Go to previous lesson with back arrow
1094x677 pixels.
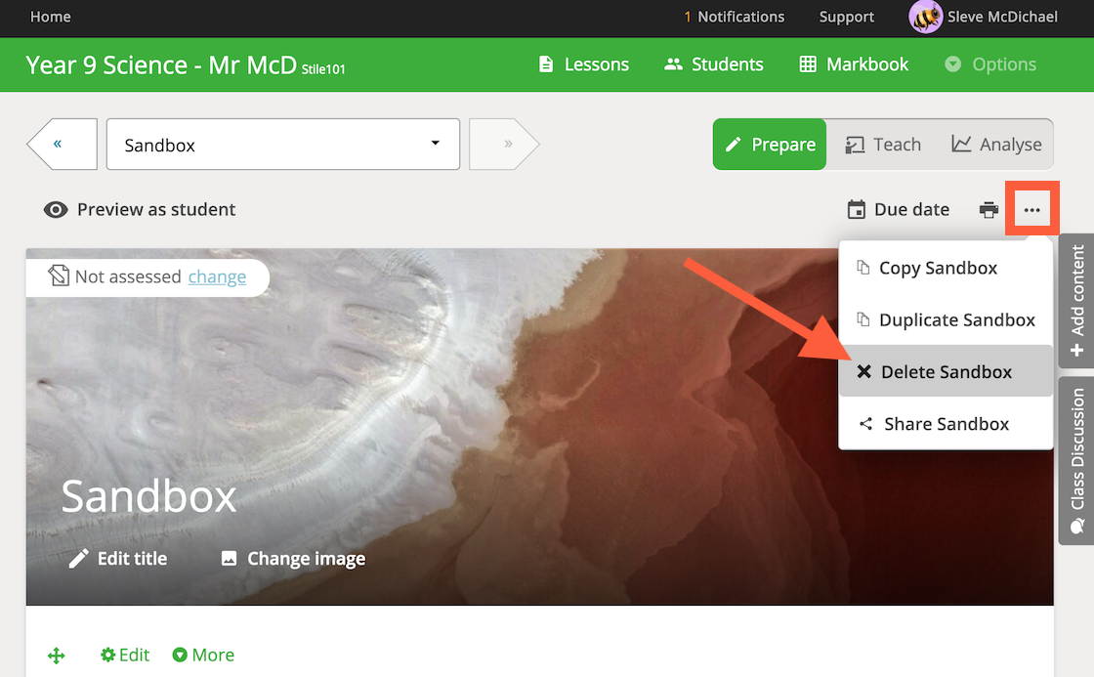[x=63, y=144]
